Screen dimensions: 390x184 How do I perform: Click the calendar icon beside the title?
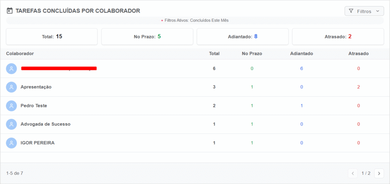[x=10, y=11]
